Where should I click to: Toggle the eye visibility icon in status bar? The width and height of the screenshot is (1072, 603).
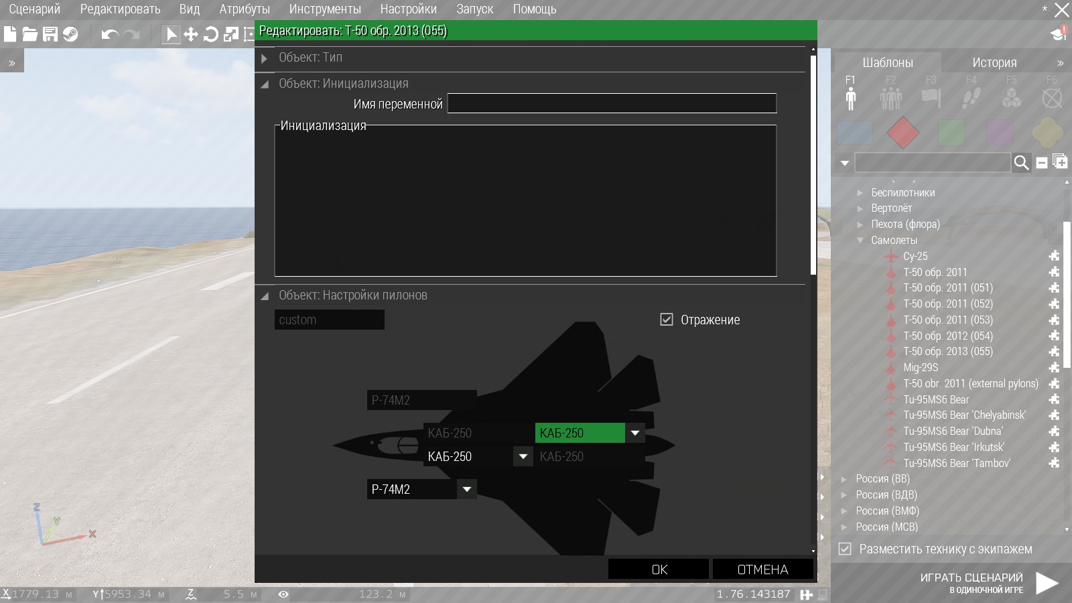click(x=283, y=594)
